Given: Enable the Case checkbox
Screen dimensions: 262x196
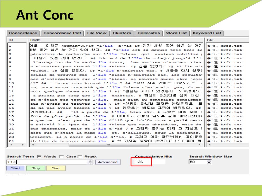Looking at the screenshot, I should (x=62, y=156).
